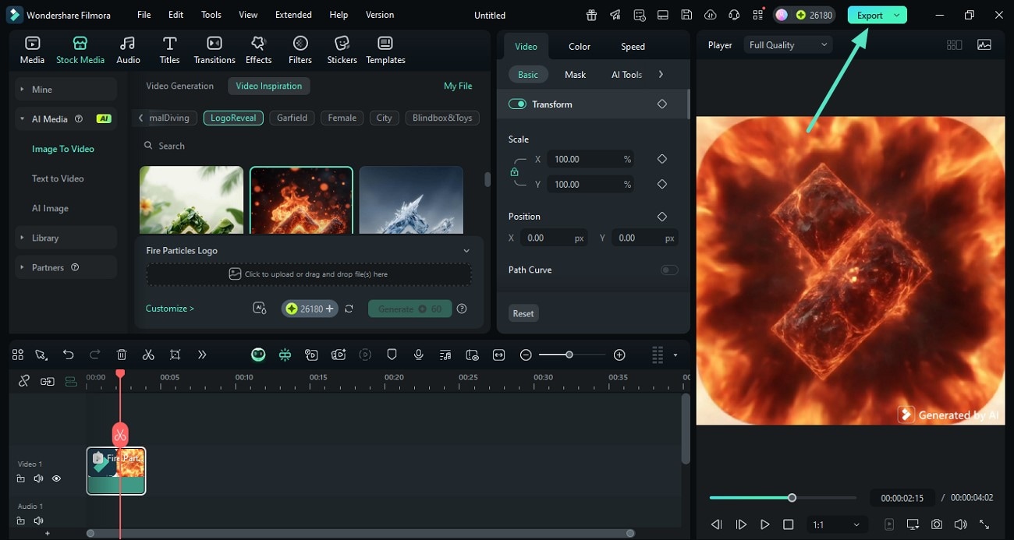
Task: Open the Titles panel
Action: point(169,50)
